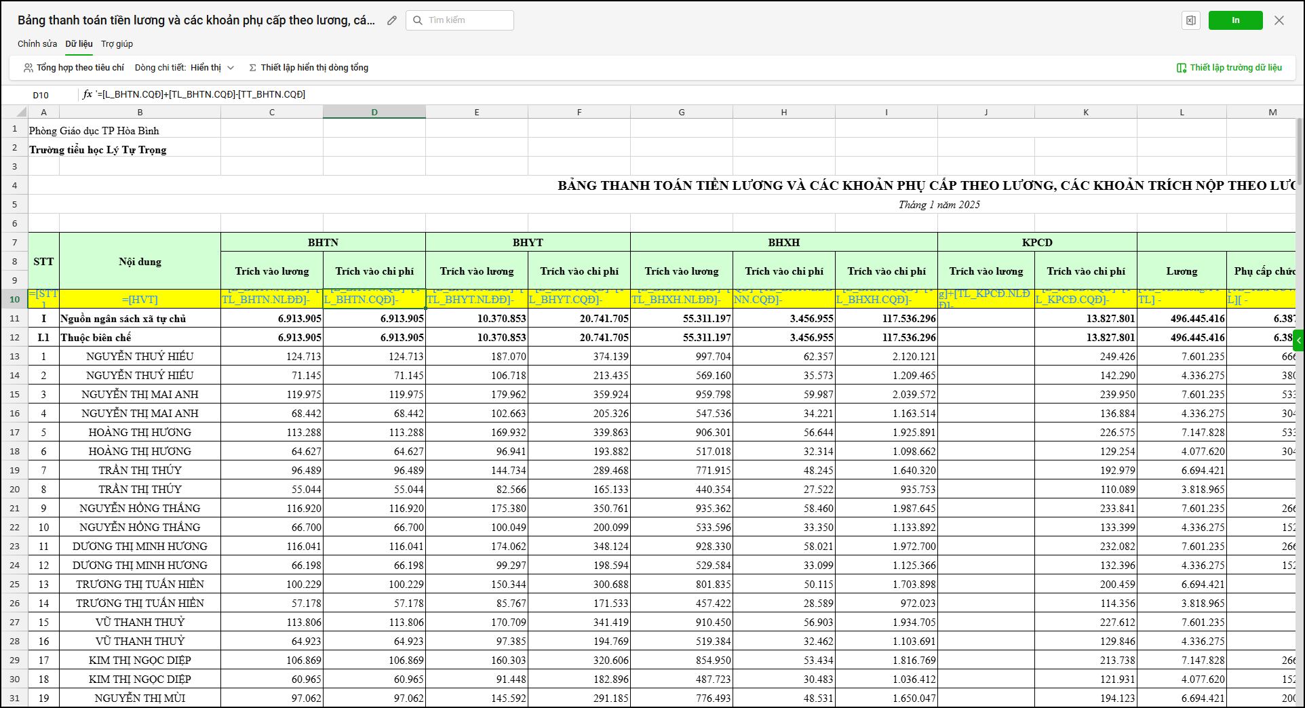Open 'Tổng hợp theo tiêu chí' option
The height and width of the screenshot is (708, 1305).
coord(74,68)
